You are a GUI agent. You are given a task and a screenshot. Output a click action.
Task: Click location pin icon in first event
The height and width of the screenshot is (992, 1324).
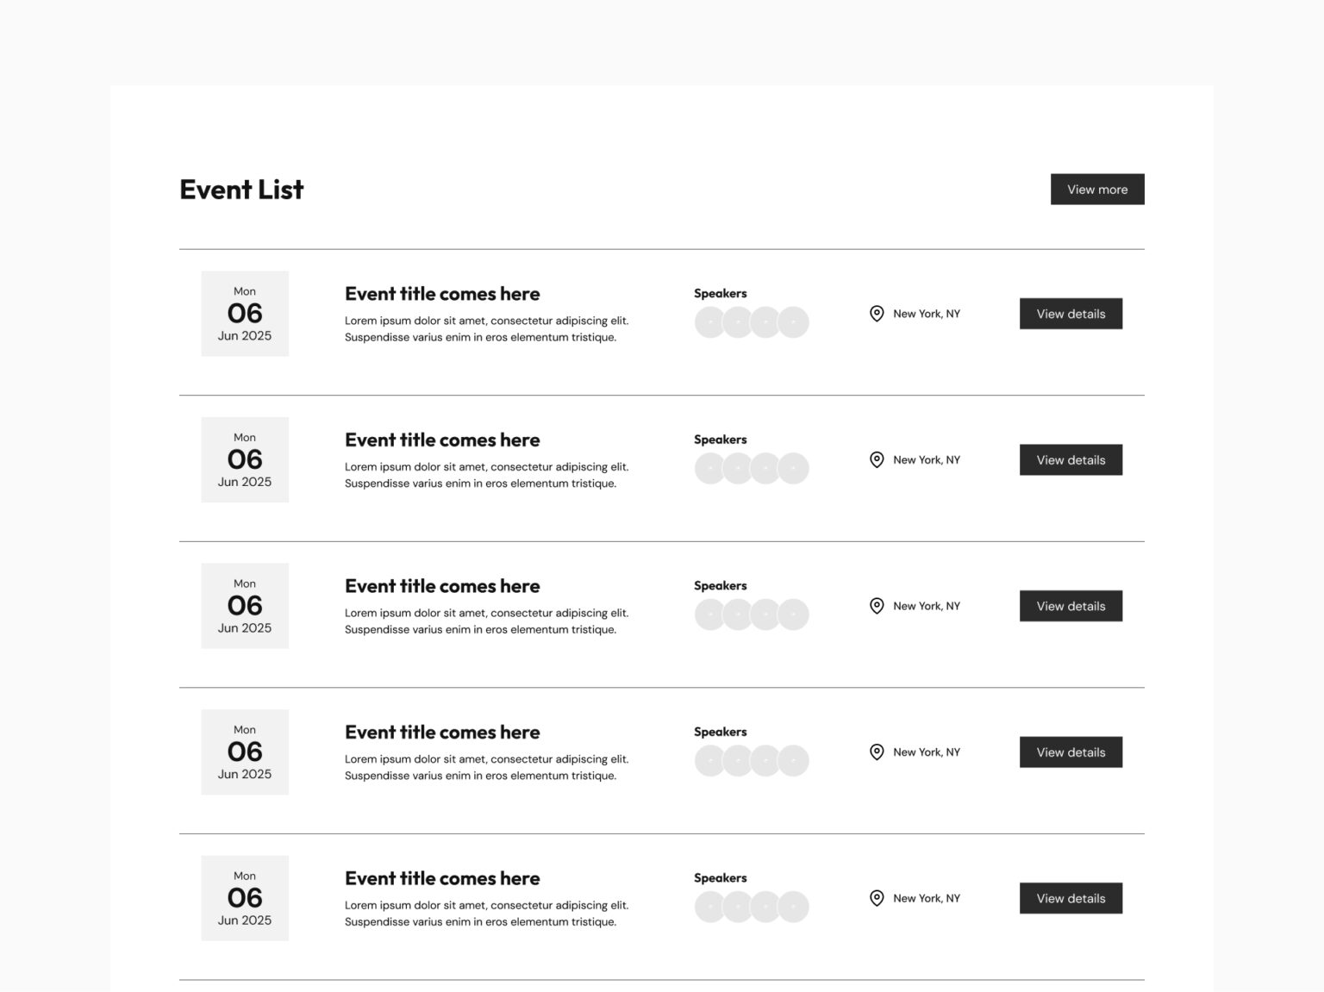[876, 314]
